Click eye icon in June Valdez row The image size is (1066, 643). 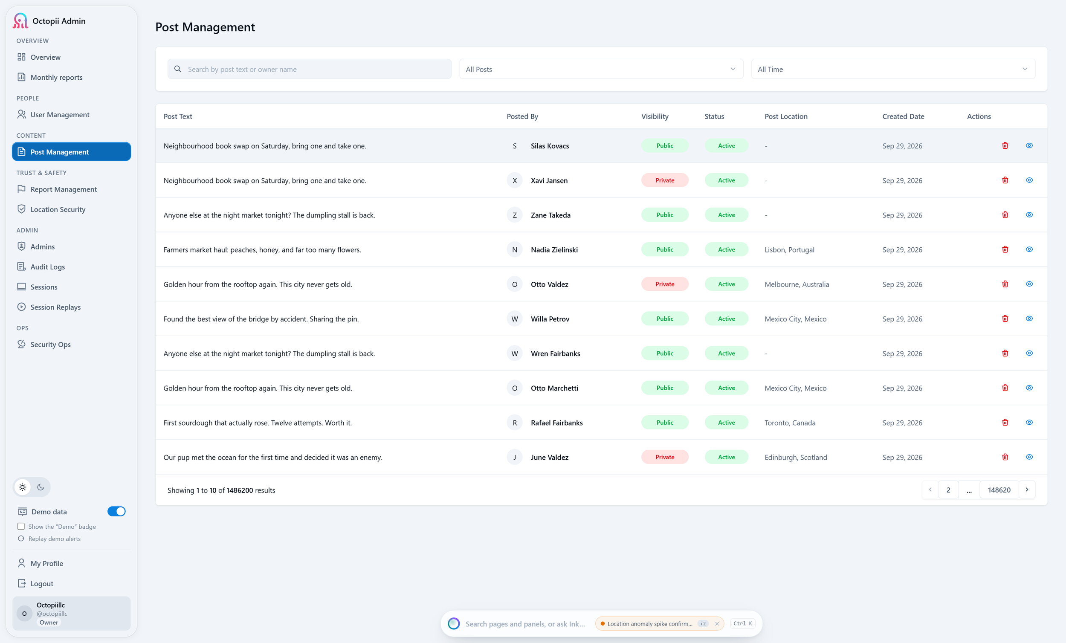coord(1029,457)
